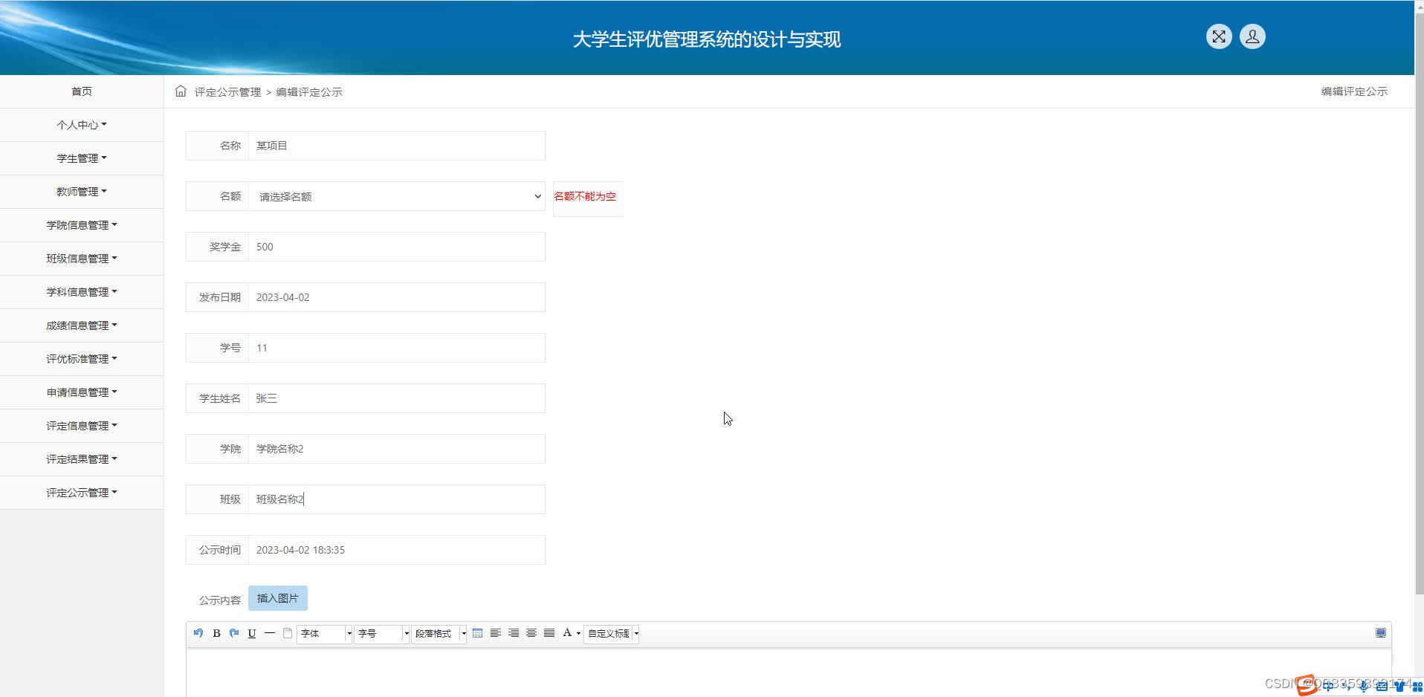This screenshot has height=697, width=1424.
Task: Click the fullscreen toggle icon in header
Action: 1219,36
